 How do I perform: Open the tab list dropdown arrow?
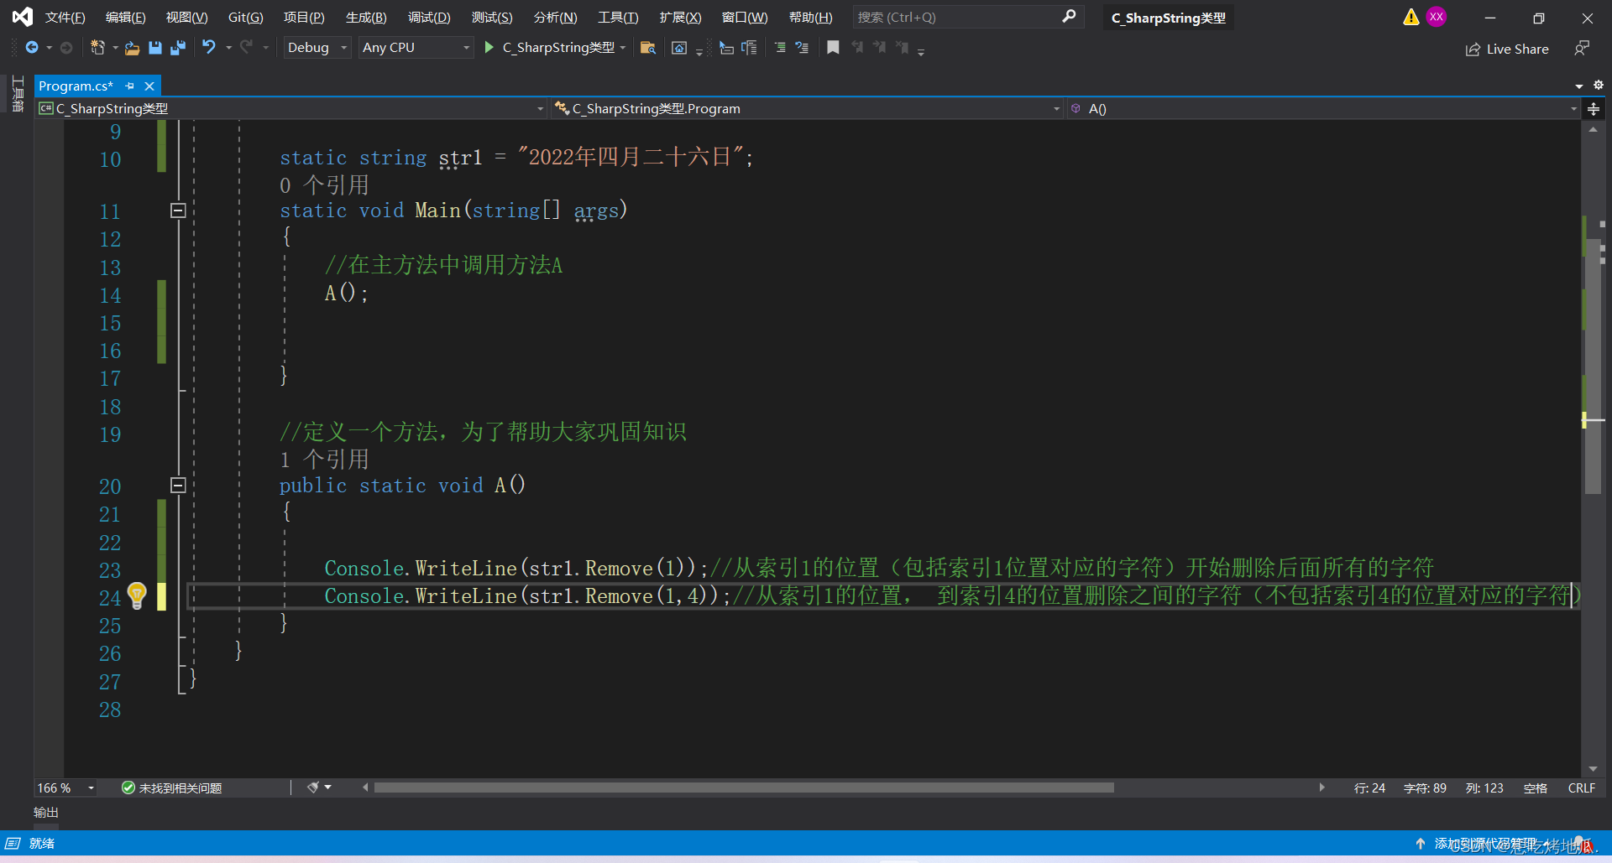1579,86
